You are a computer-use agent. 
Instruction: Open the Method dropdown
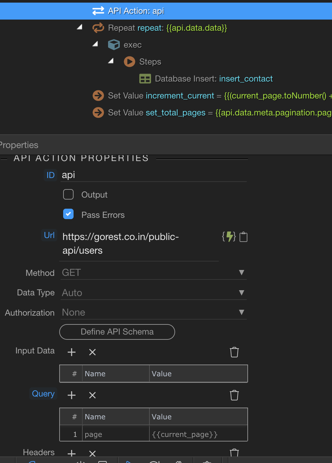pos(153,273)
